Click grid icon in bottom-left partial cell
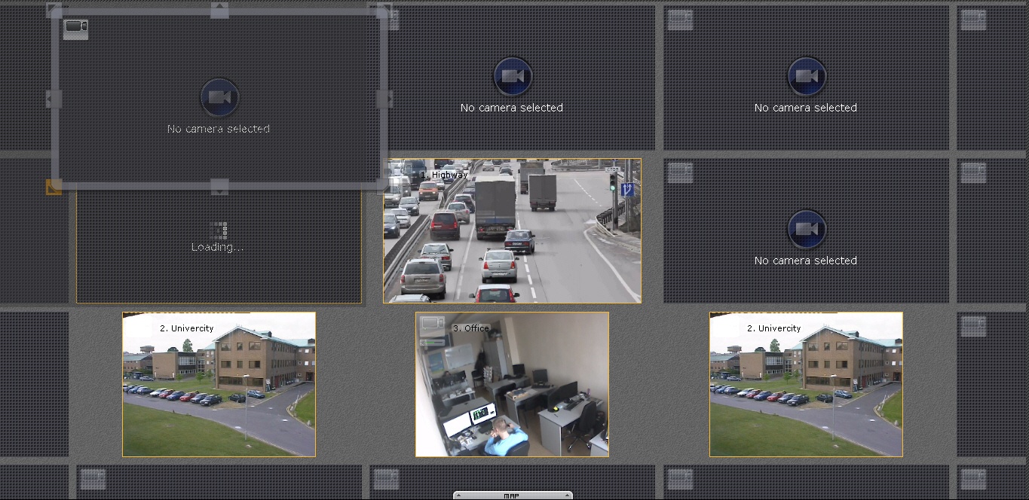Image resolution: width=1029 pixels, height=500 pixels. click(93, 479)
